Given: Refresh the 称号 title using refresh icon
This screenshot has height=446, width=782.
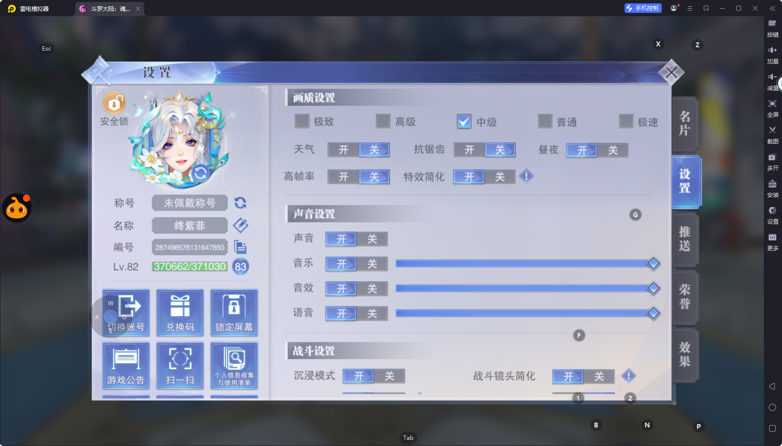Looking at the screenshot, I should pos(240,203).
